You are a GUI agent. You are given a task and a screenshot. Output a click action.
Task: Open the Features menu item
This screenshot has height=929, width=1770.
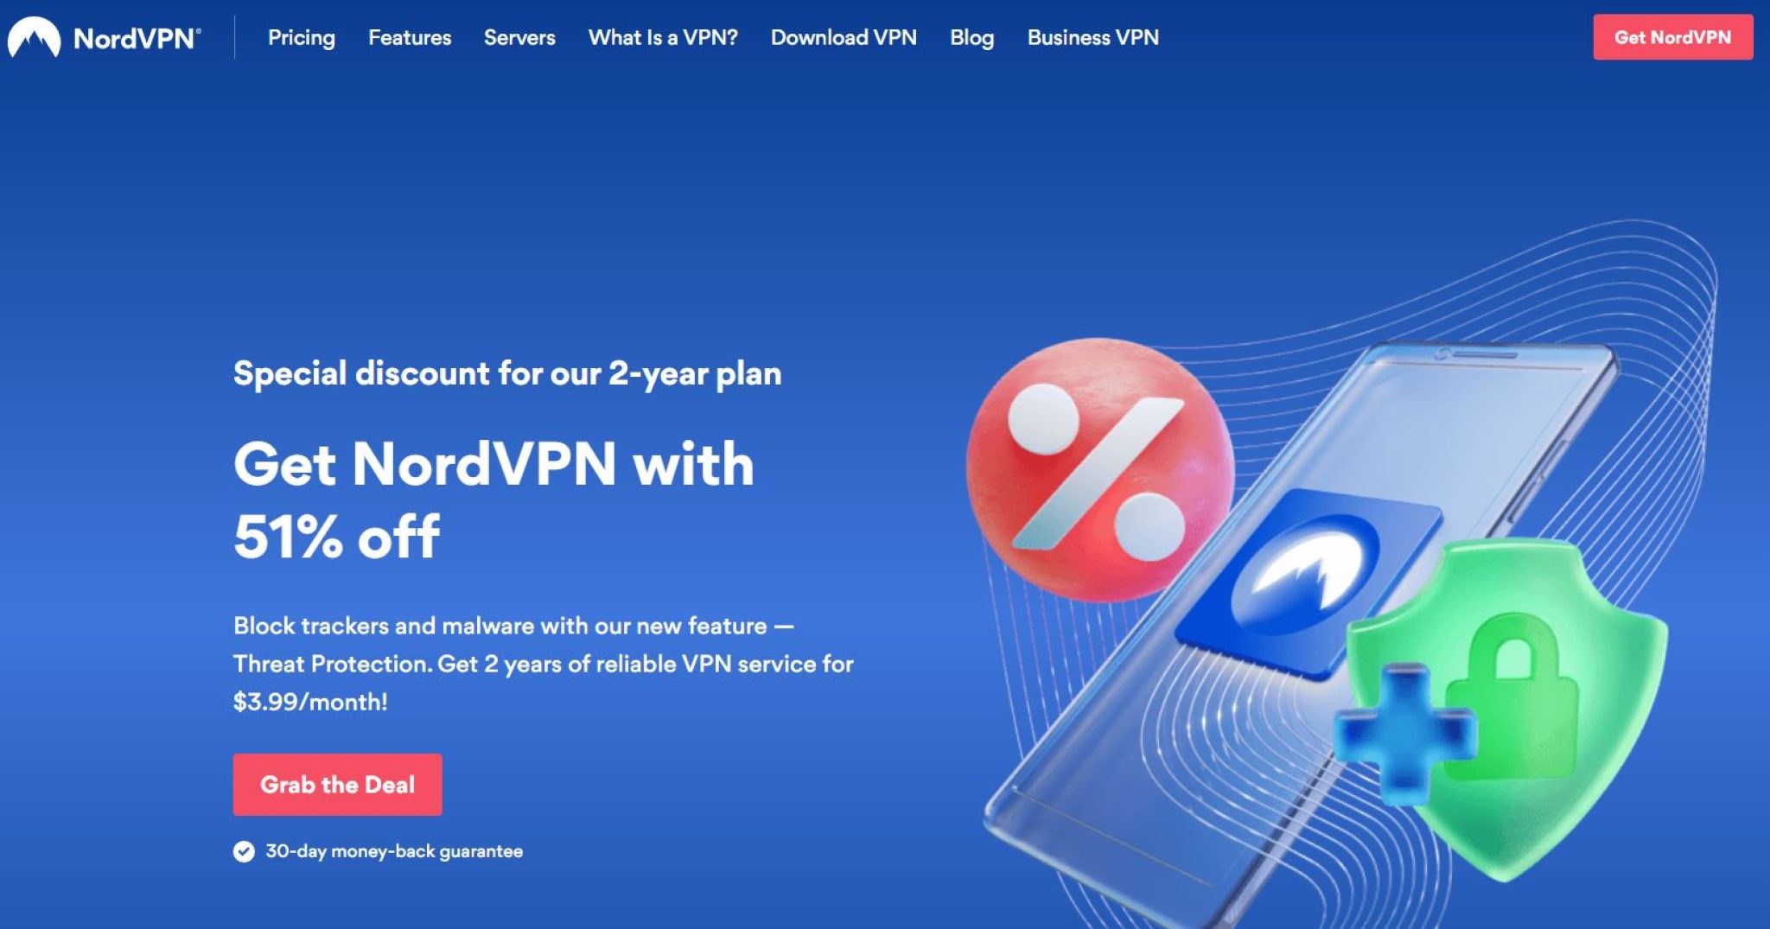coord(410,38)
